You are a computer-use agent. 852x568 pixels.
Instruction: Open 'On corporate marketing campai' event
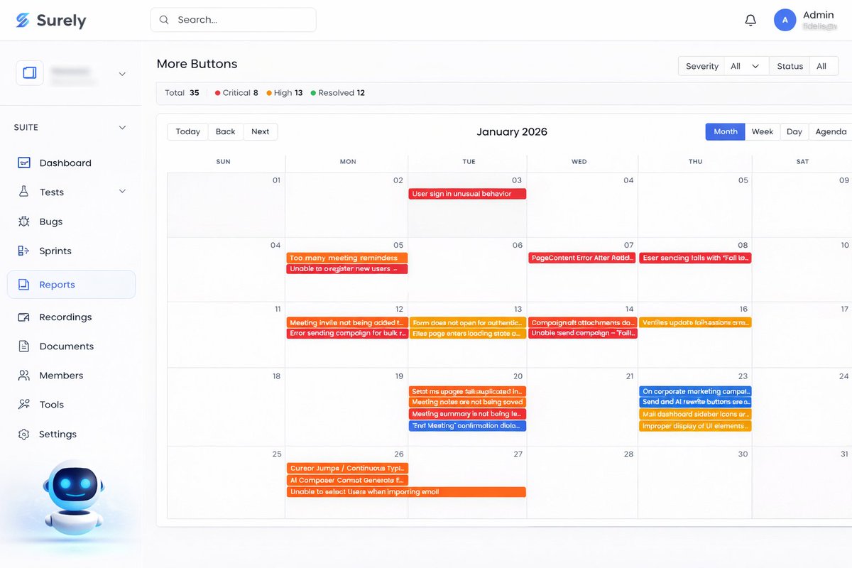(x=695, y=391)
